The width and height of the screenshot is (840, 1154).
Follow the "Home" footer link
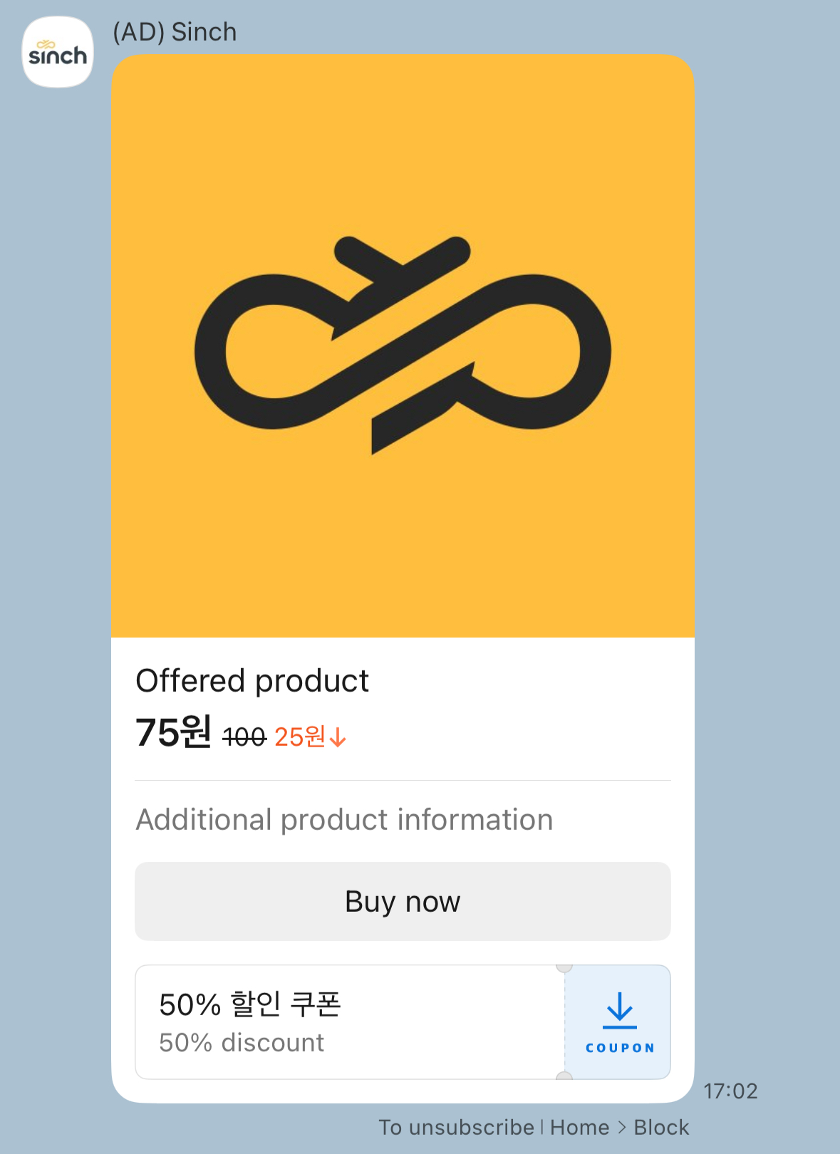click(x=579, y=1128)
